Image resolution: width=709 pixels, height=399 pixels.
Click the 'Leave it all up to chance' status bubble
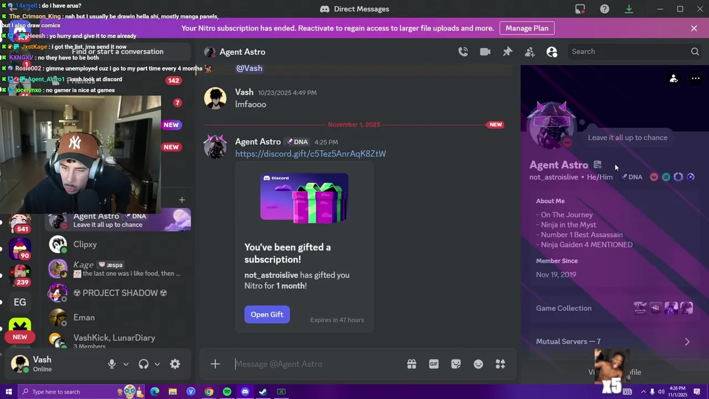tap(628, 137)
